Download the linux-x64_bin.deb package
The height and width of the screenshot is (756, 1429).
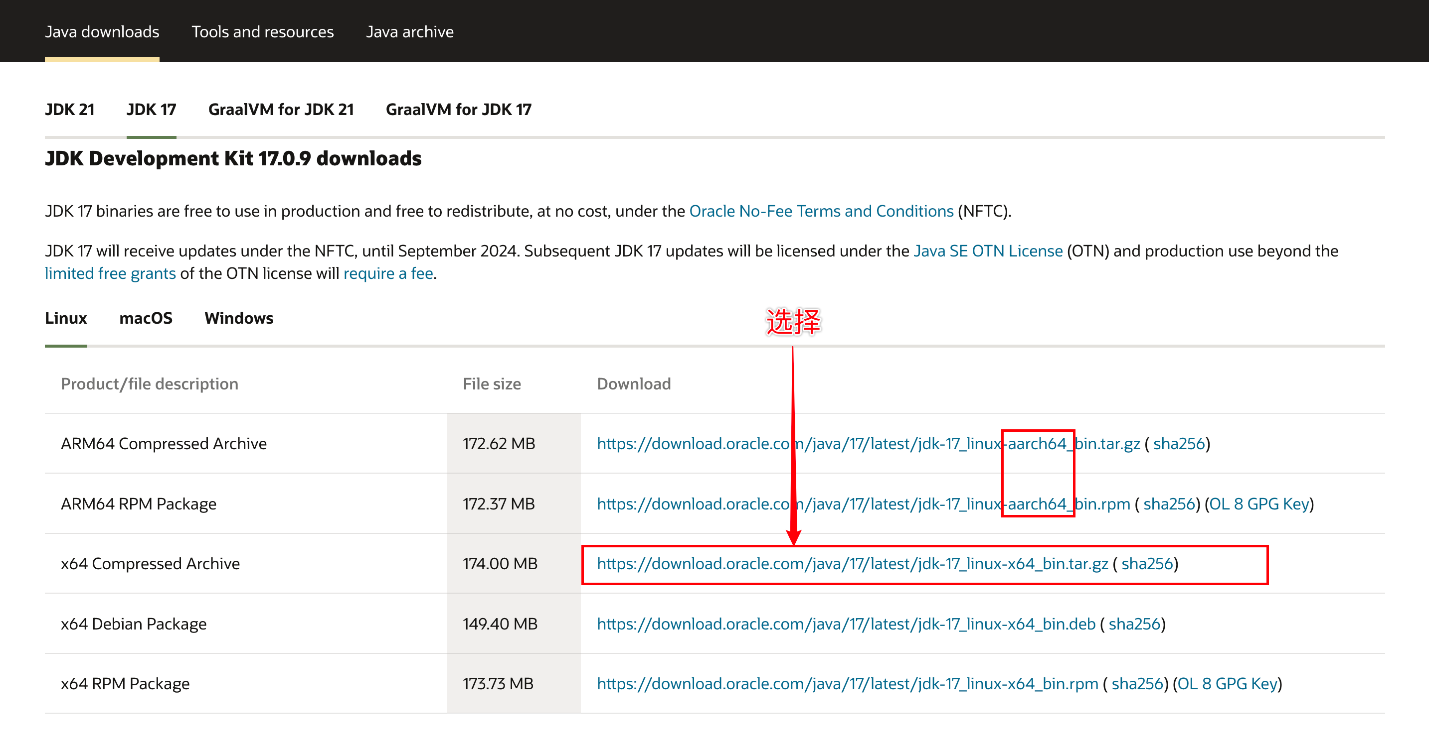[846, 624]
